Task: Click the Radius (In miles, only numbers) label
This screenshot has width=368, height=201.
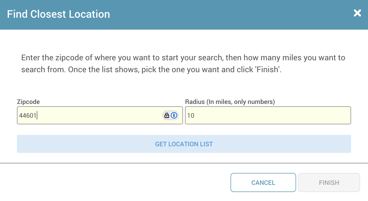Action: tap(230, 102)
